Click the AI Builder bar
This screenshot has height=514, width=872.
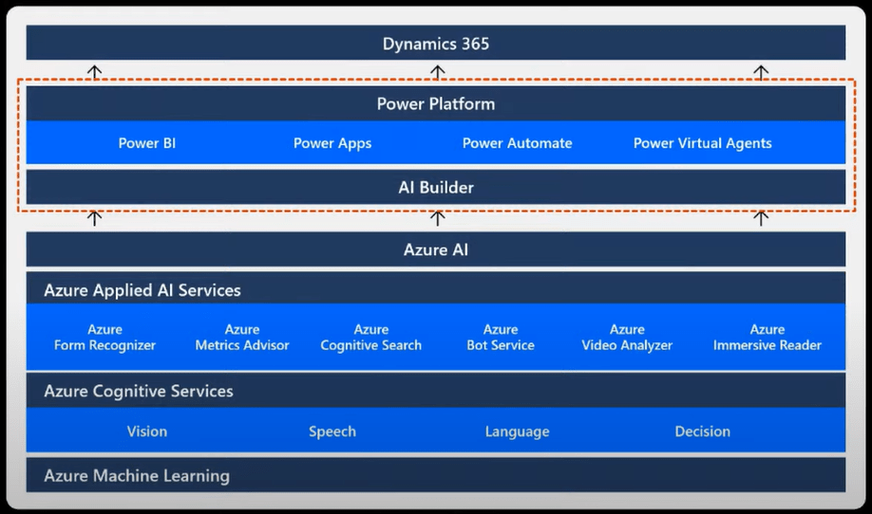436,188
